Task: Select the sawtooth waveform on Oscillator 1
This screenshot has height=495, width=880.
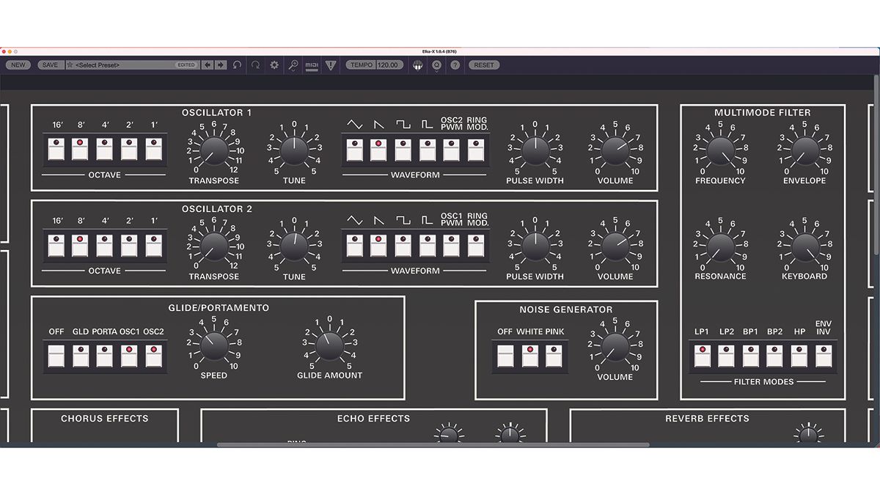Action: (x=378, y=149)
